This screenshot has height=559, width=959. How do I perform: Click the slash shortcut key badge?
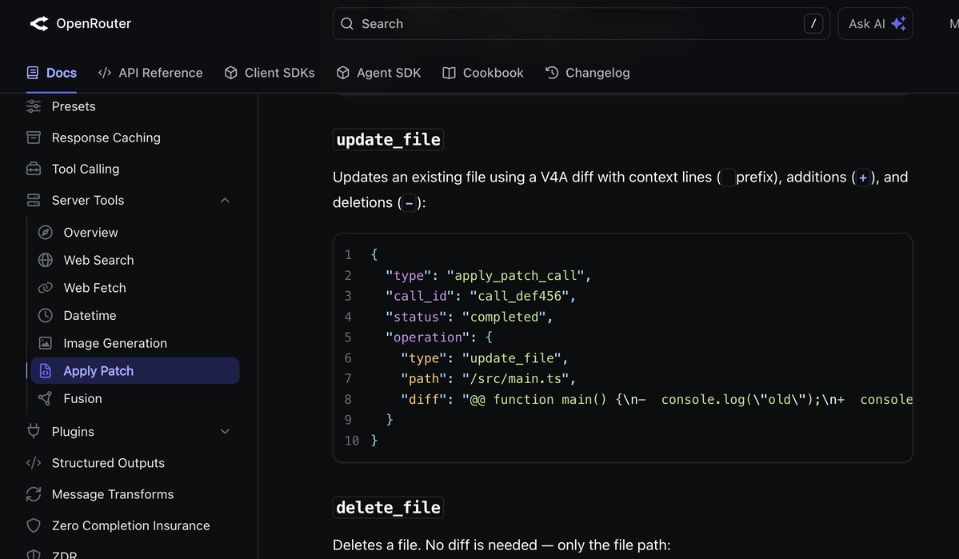813,24
